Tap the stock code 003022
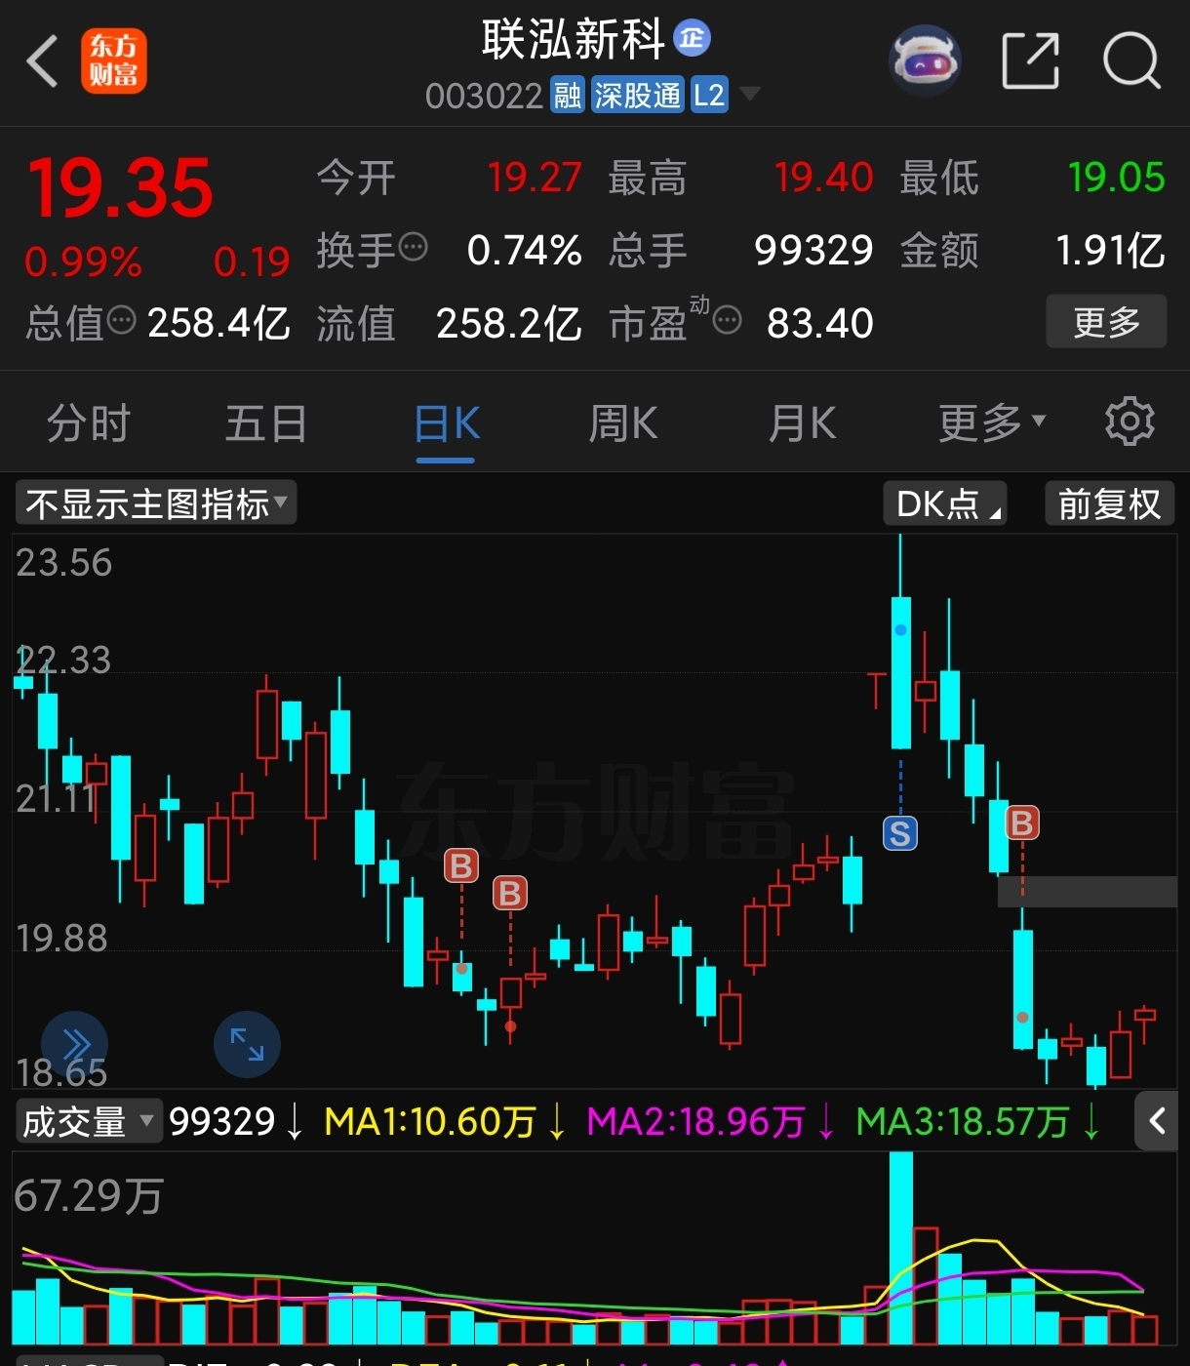This screenshot has width=1190, height=1366. coord(484,96)
